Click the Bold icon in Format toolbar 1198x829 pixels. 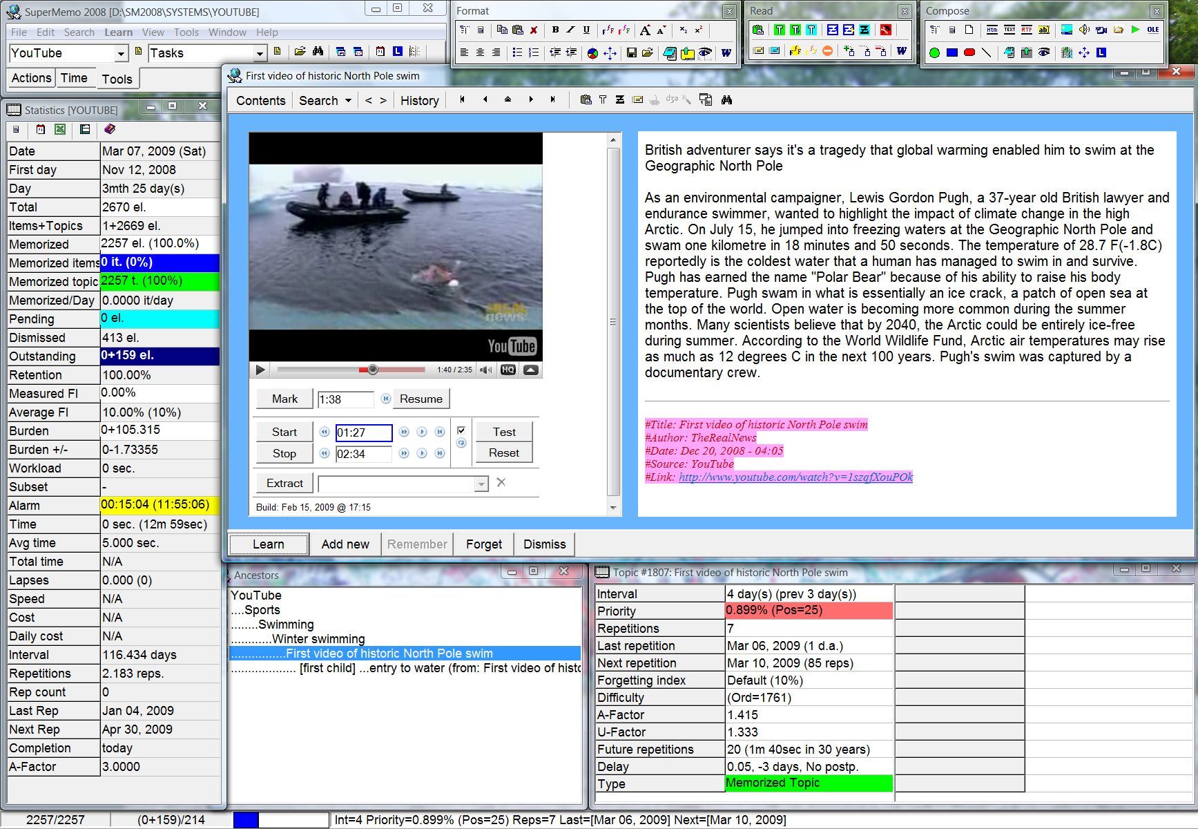coord(555,30)
